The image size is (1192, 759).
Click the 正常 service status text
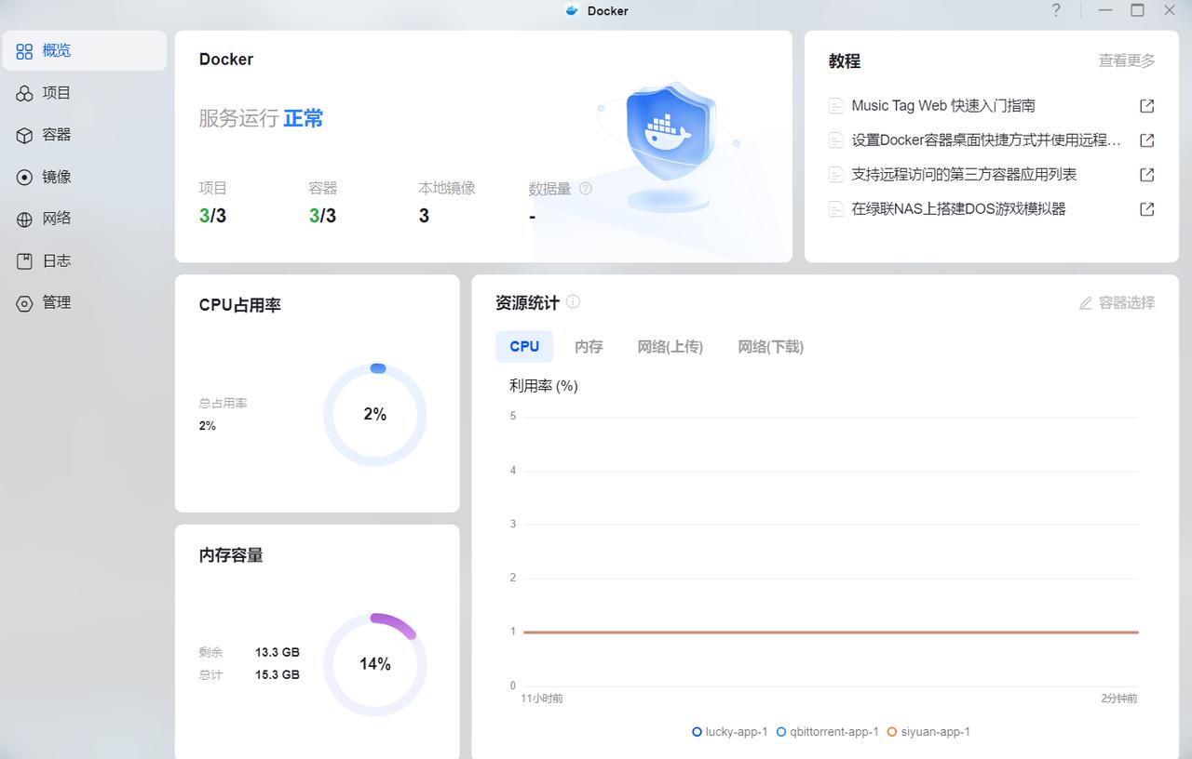click(x=304, y=118)
